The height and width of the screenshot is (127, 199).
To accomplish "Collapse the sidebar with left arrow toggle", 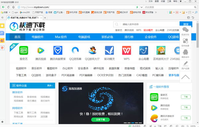I will click(x=2, y=18).
